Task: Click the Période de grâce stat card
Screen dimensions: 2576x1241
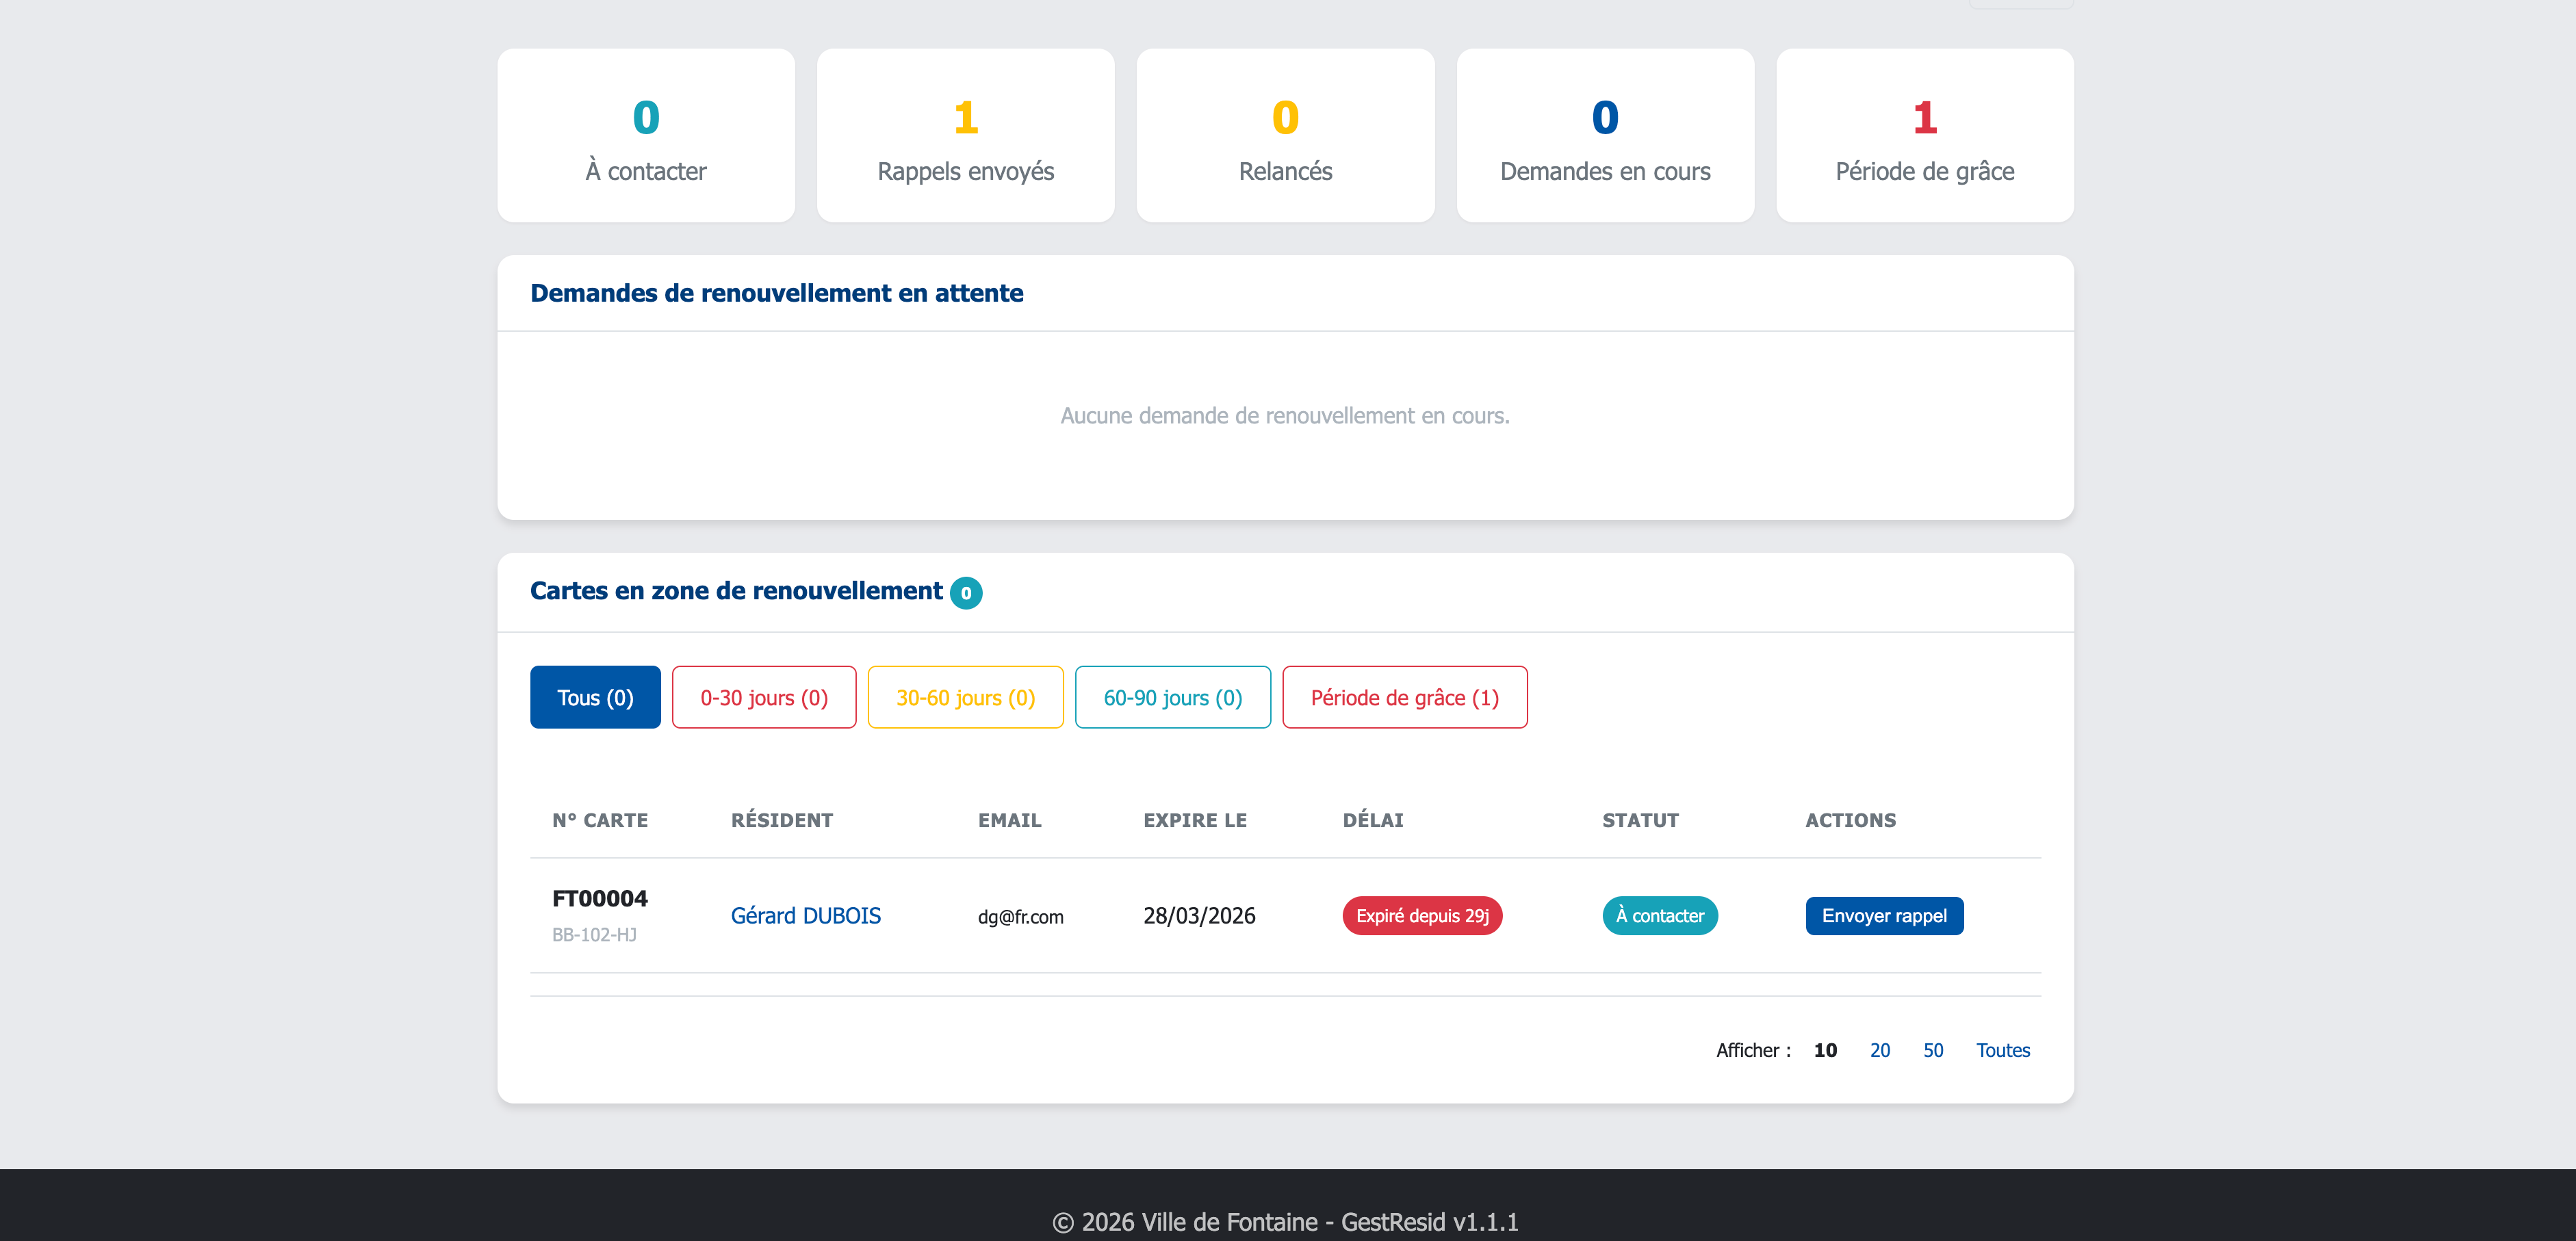Action: (1924, 136)
